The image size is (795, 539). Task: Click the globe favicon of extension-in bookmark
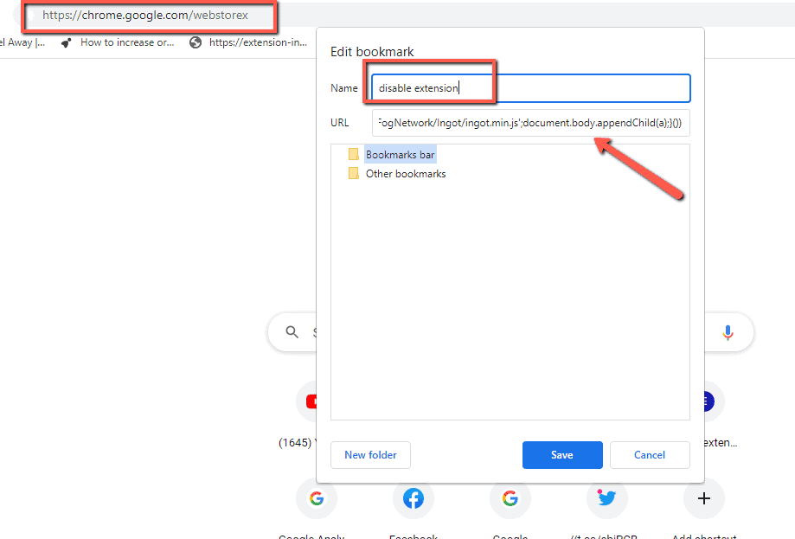pos(196,42)
